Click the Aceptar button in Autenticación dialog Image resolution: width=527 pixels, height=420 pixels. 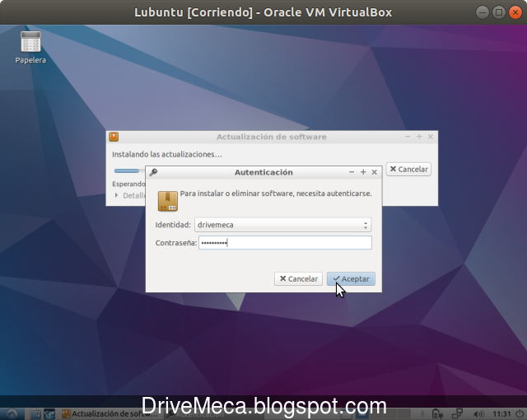(351, 279)
